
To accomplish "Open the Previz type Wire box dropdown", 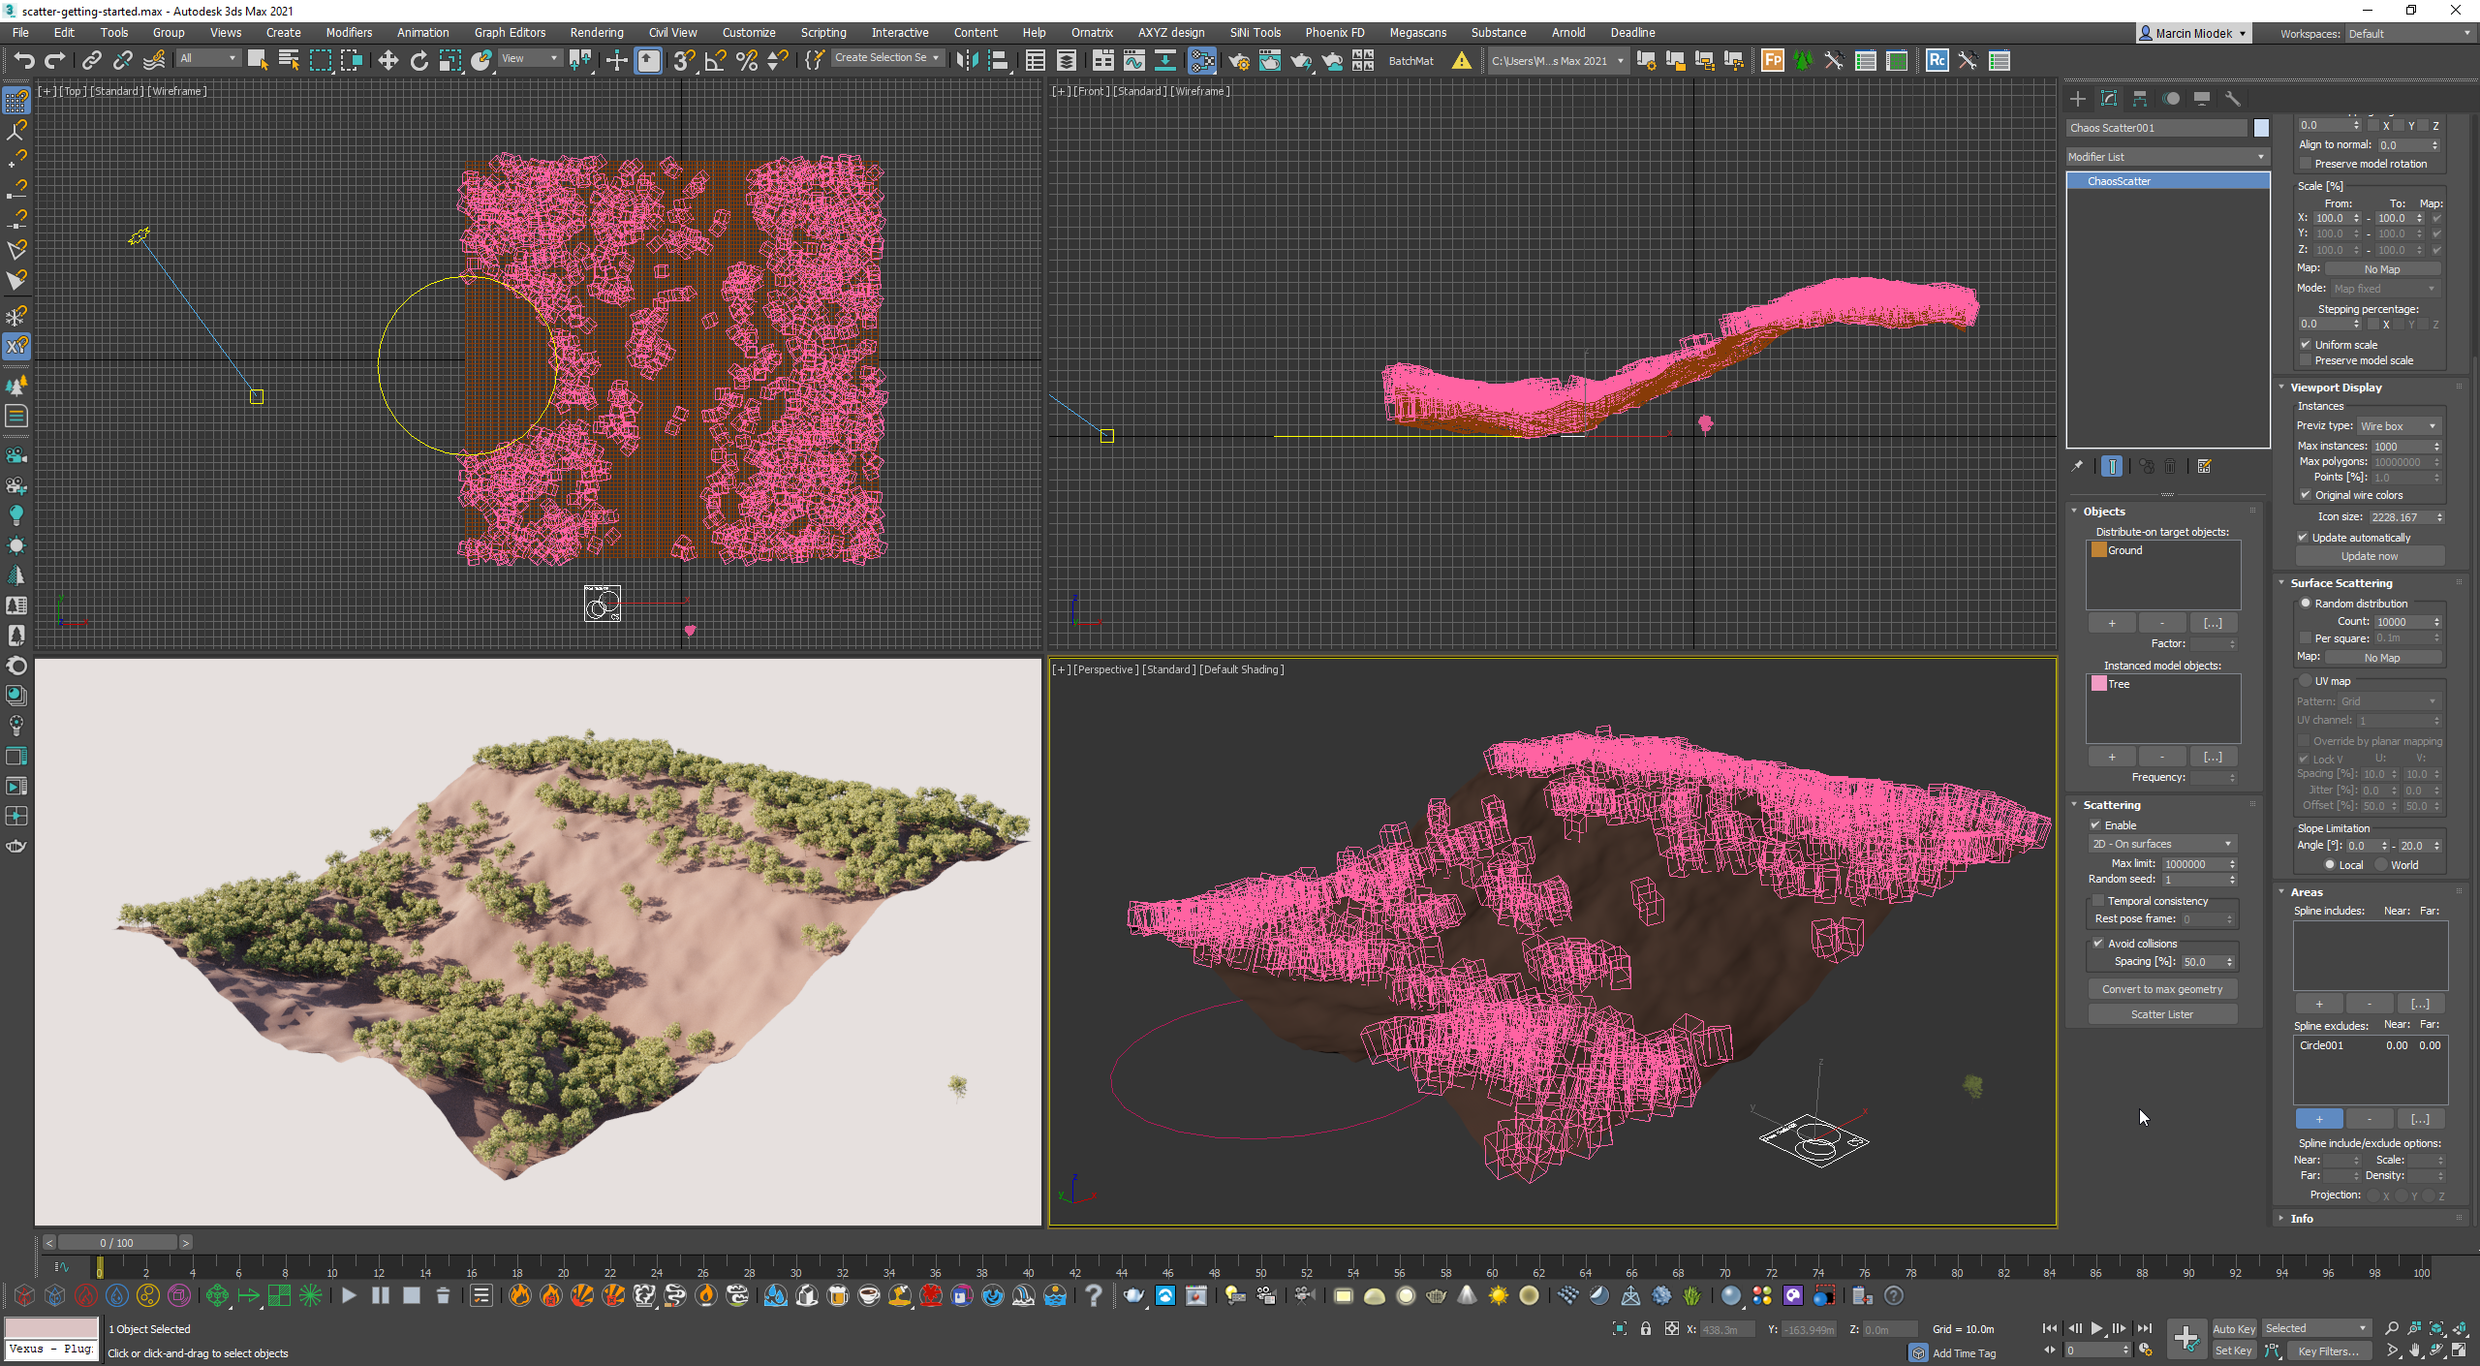I will pyautogui.click(x=2399, y=426).
